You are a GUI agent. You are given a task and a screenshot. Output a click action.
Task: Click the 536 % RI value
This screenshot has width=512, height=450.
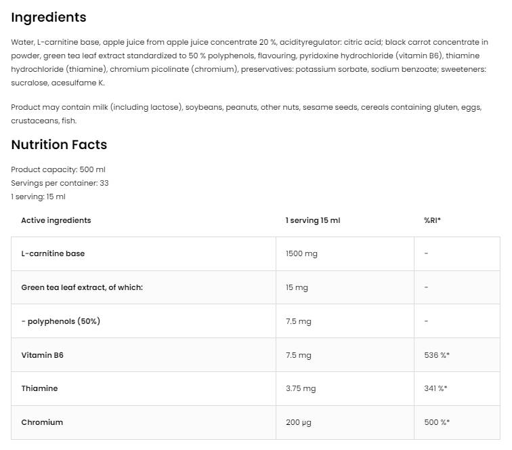[x=437, y=355]
